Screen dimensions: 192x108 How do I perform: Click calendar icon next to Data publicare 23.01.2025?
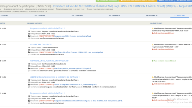(x=87, y=9)
